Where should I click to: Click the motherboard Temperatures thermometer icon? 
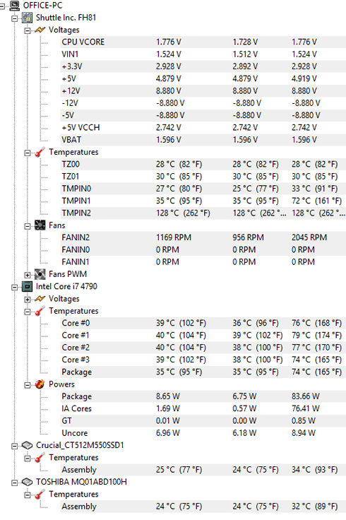40,152
